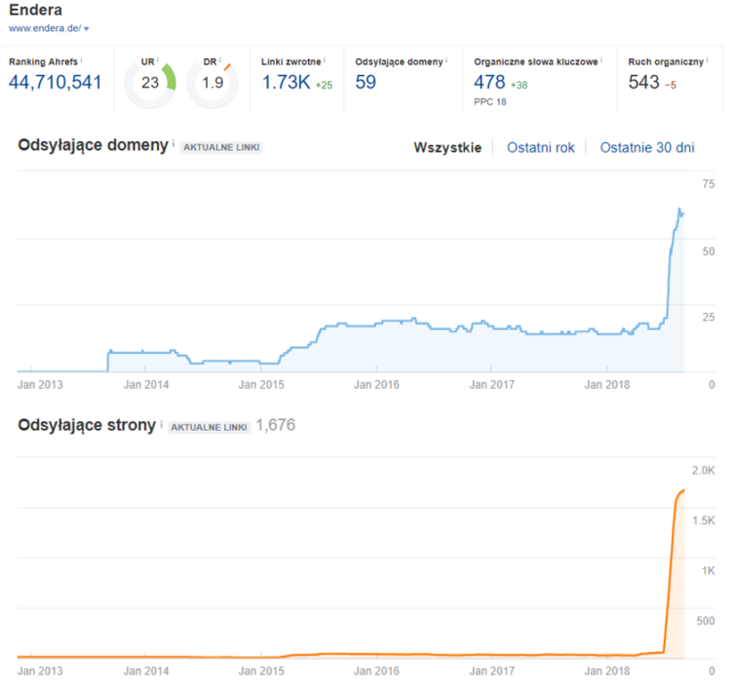Click AKTUALNE LINKI badge on domains chart
The height and width of the screenshot is (685, 731).
coord(221,147)
